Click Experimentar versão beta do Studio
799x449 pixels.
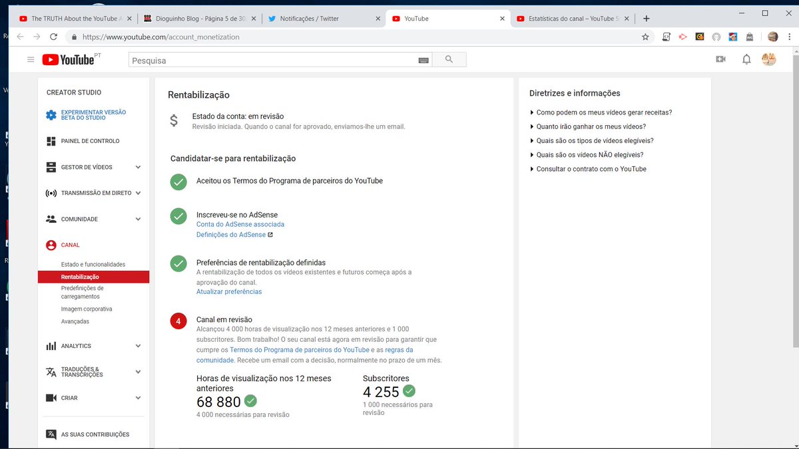(93, 115)
